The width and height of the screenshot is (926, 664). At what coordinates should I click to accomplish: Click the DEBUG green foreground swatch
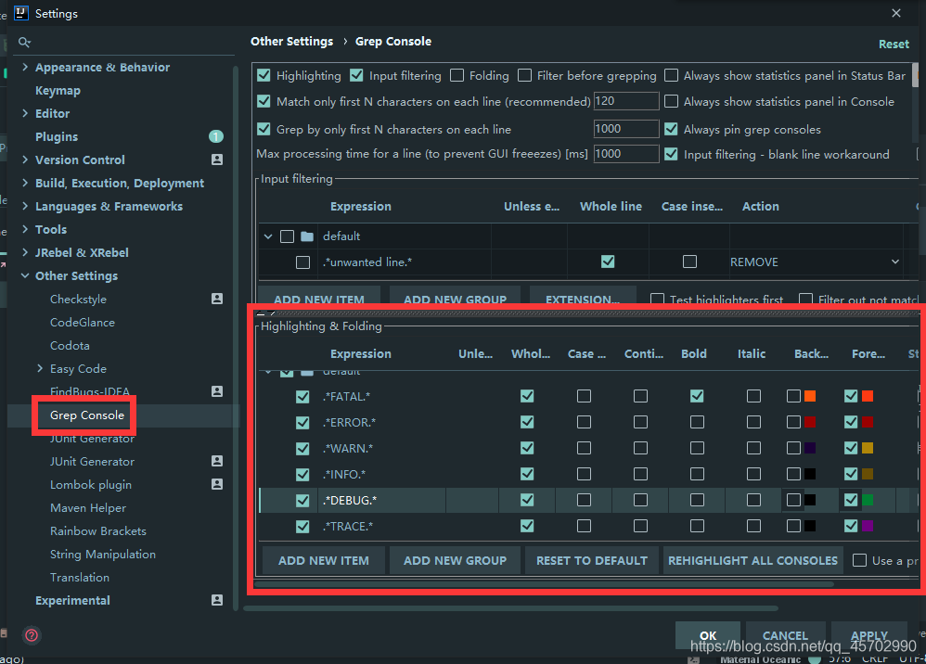(x=868, y=500)
